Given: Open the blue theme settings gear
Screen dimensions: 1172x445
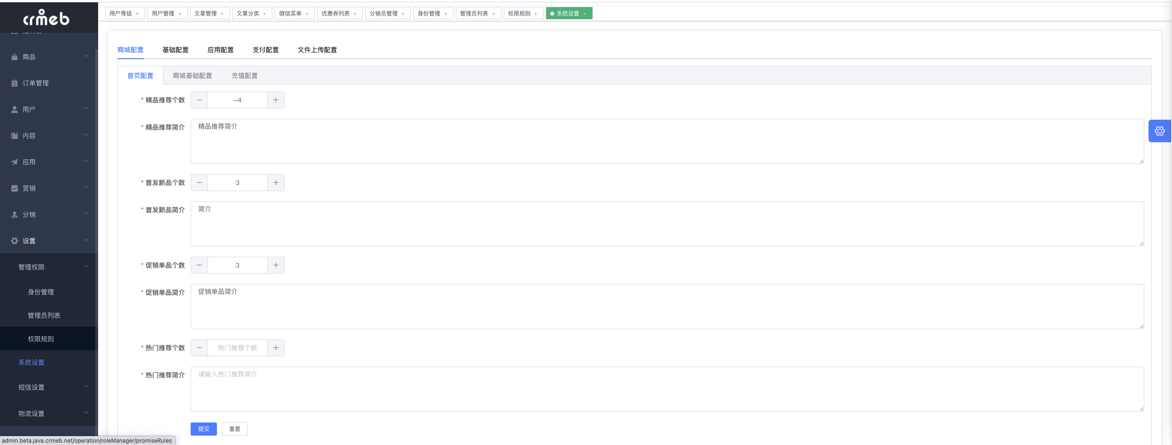Looking at the screenshot, I should pos(1160,131).
